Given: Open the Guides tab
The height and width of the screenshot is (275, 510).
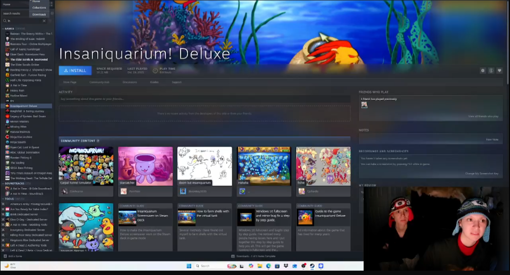Looking at the screenshot, I should pyautogui.click(x=154, y=82).
